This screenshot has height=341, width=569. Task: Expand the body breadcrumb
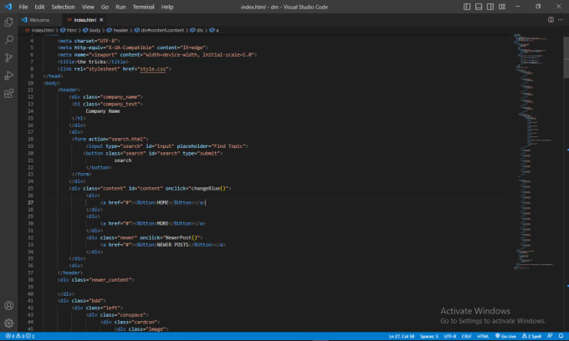point(92,30)
